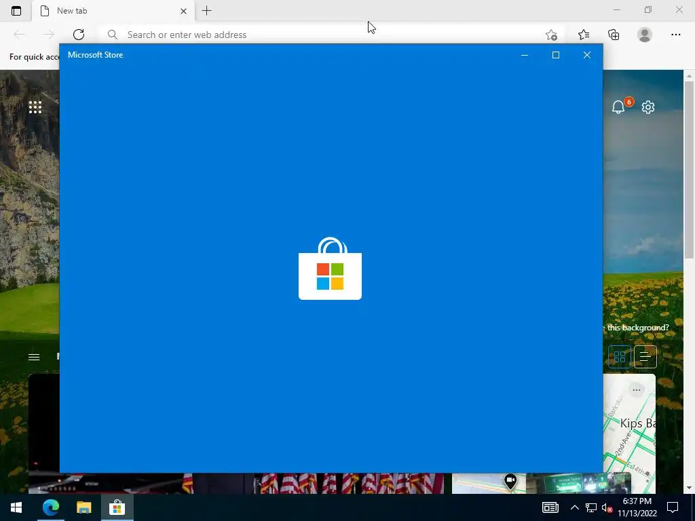Viewport: 695px width, 521px height.
Task: Open the muted volume tray icon
Action: 607,507
